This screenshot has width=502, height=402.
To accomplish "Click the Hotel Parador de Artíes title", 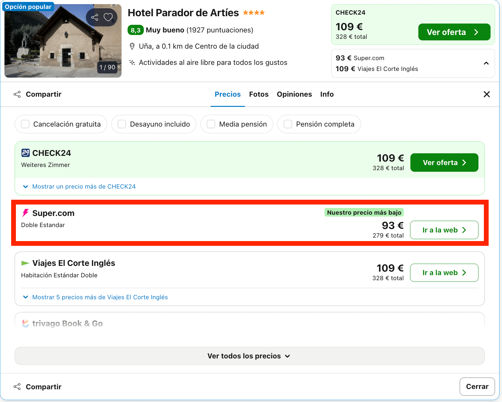I will point(183,13).
